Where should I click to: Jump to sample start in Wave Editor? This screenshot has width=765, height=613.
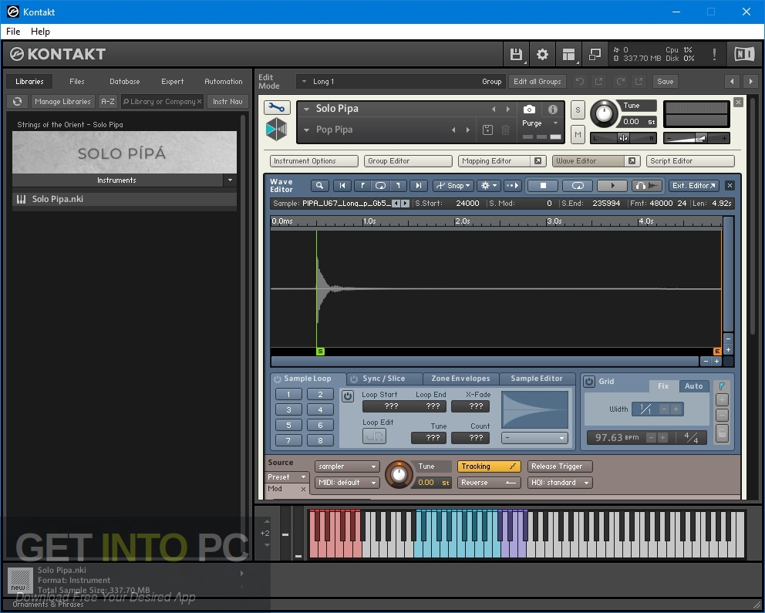tap(342, 185)
